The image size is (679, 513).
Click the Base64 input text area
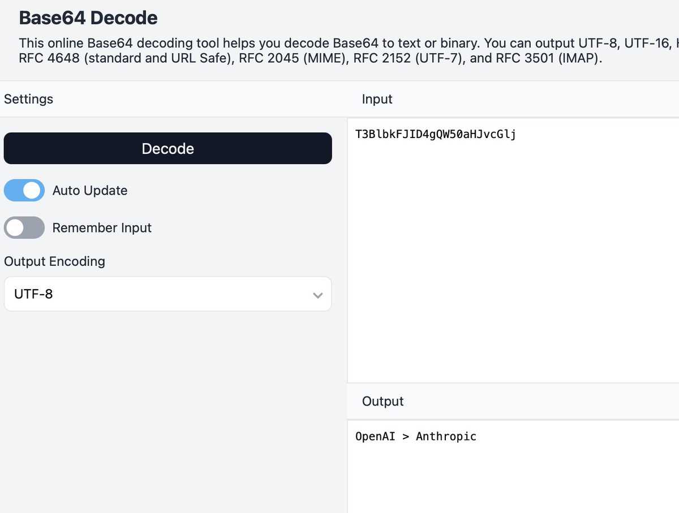(x=513, y=251)
